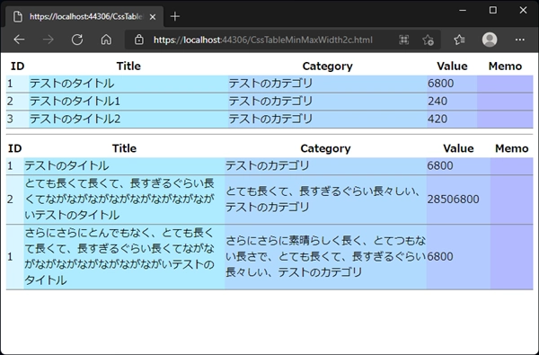Open the browser home page
Screen dimensions: 539x355
[x=106, y=40]
